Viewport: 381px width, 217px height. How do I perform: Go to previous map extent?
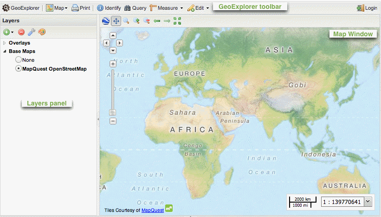[157, 20]
